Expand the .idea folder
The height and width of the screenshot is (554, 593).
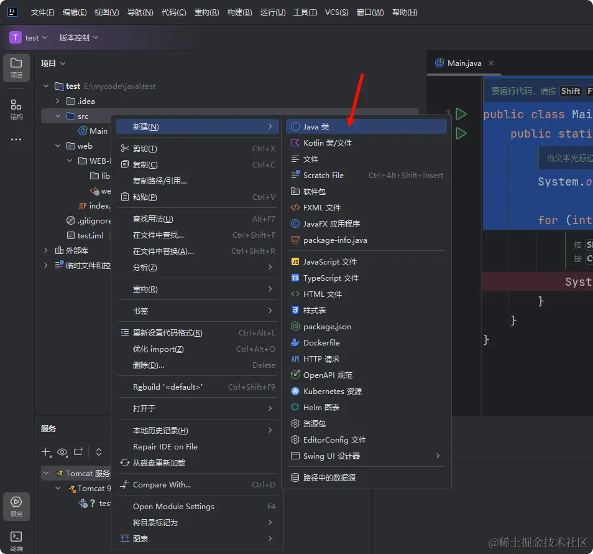coord(57,101)
